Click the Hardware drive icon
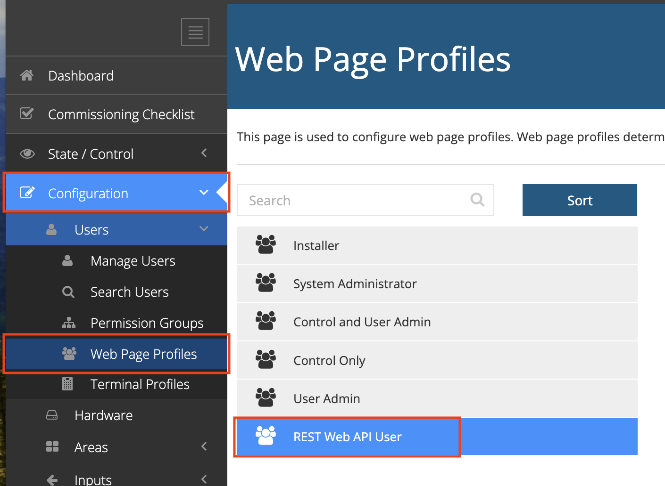 click(52, 415)
